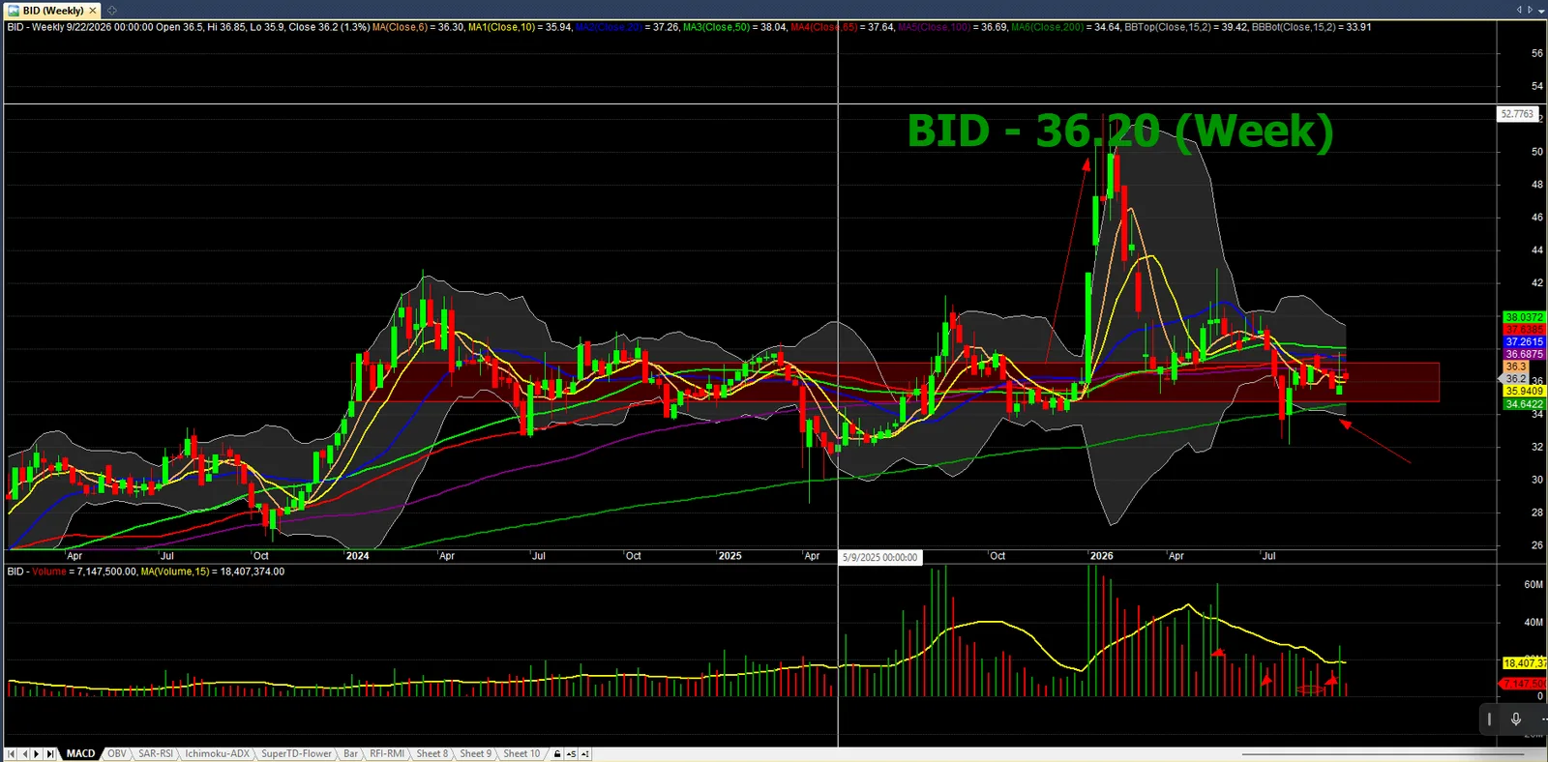Select the Sheet 9 tab
Screen dimensions: 1548x762
click(475, 754)
